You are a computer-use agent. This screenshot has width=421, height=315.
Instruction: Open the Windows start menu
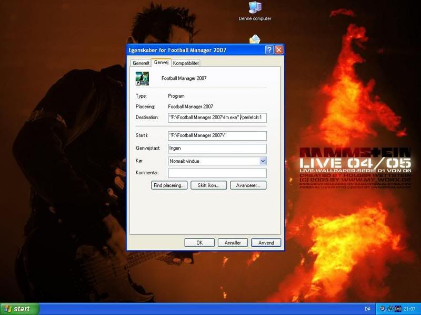coord(19,309)
